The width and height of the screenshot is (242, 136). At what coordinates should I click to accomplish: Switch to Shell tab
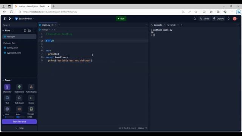[171, 25]
